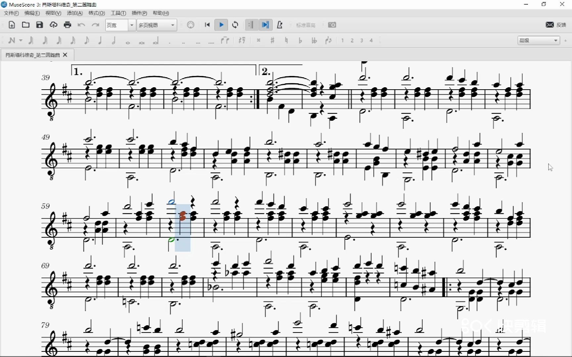Apply double sharp accidental
Image resolution: width=572 pixels, height=357 pixels.
(259, 40)
